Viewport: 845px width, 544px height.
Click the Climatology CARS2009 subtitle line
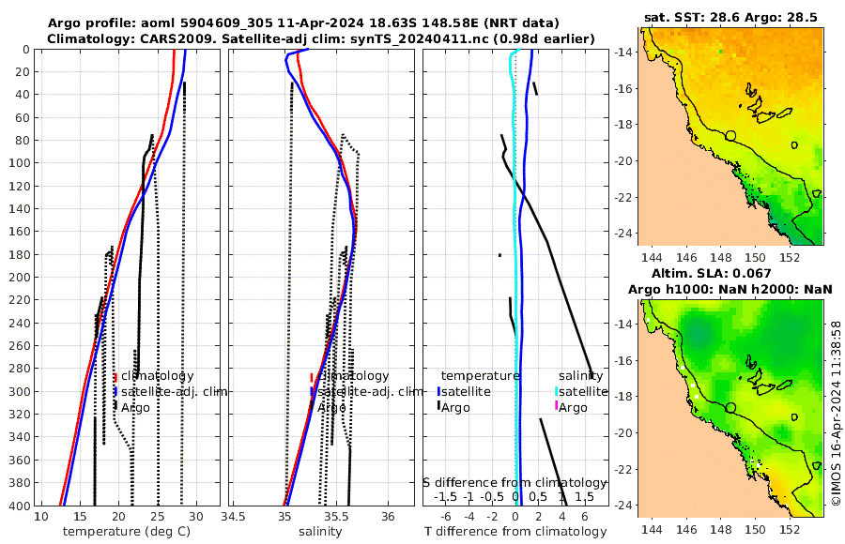point(321,38)
